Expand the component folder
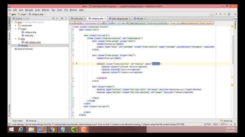The image size is (245, 137). (x=16, y=25)
